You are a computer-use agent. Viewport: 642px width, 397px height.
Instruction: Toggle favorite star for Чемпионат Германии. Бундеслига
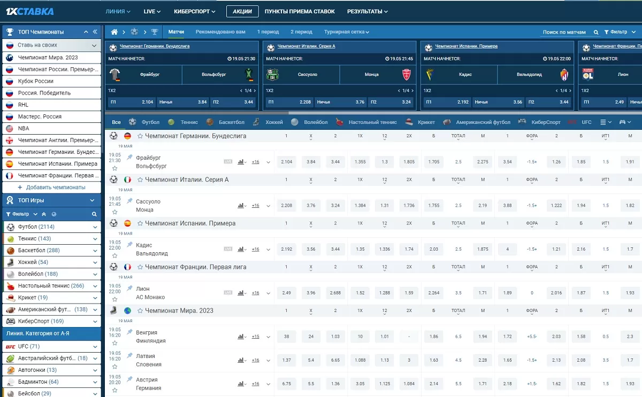click(x=140, y=136)
